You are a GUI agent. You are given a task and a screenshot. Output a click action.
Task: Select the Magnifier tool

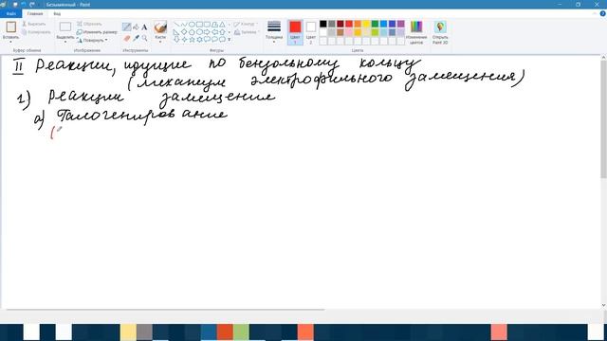pyautogui.click(x=144, y=38)
